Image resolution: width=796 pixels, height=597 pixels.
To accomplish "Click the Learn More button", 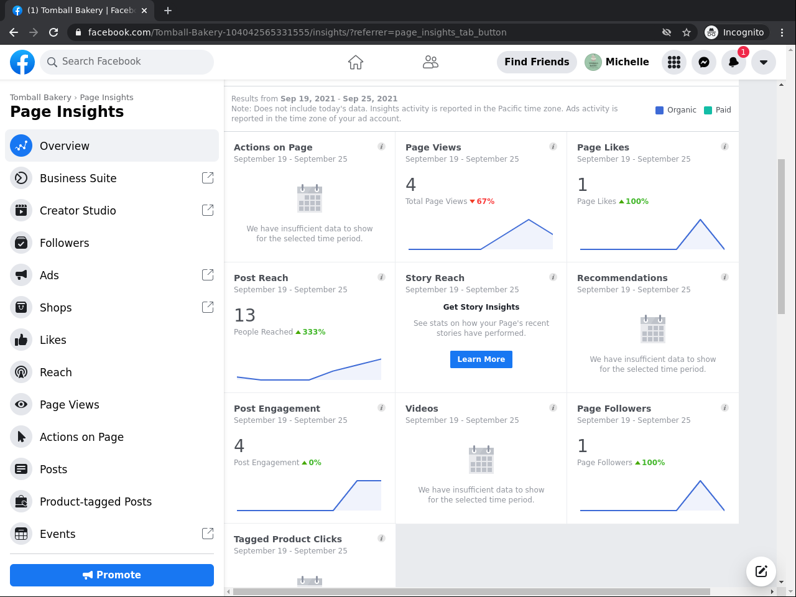I will (x=481, y=359).
